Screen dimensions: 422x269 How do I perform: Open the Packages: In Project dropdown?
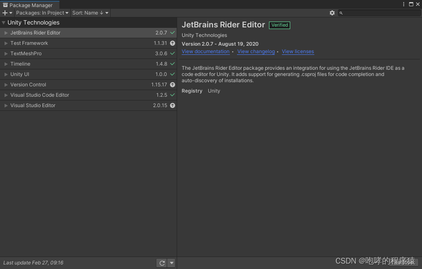point(42,13)
